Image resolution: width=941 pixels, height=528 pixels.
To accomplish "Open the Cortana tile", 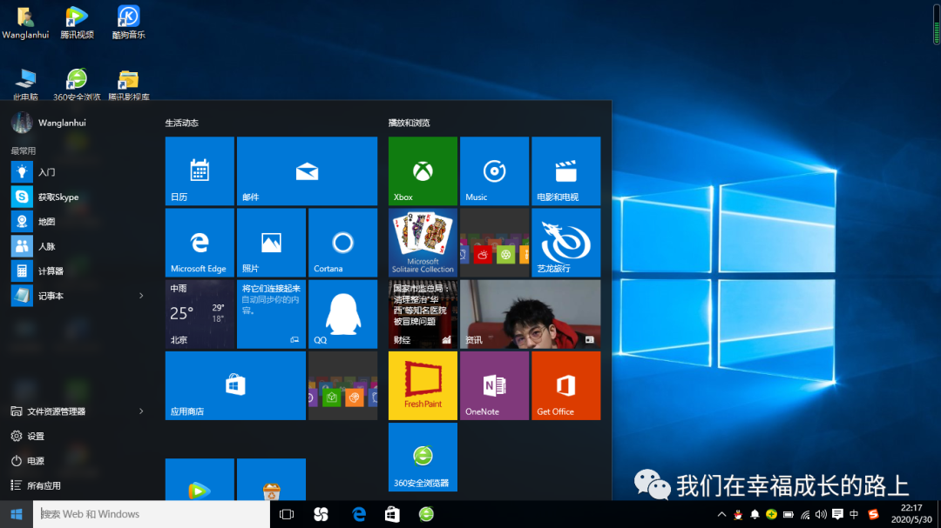I will [342, 242].
